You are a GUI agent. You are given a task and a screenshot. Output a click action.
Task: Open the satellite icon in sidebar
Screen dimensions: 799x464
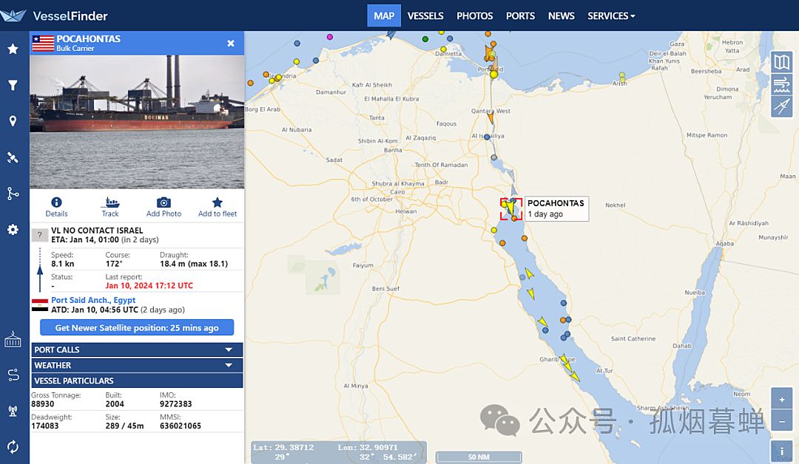13,157
